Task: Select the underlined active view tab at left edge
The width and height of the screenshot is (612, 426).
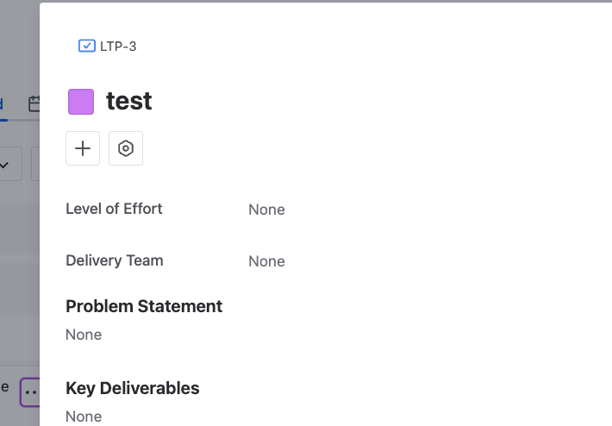Action: pyautogui.click(x=2, y=104)
